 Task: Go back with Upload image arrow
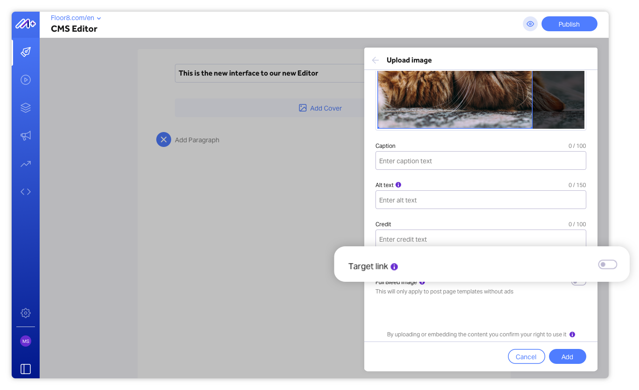pyautogui.click(x=375, y=60)
